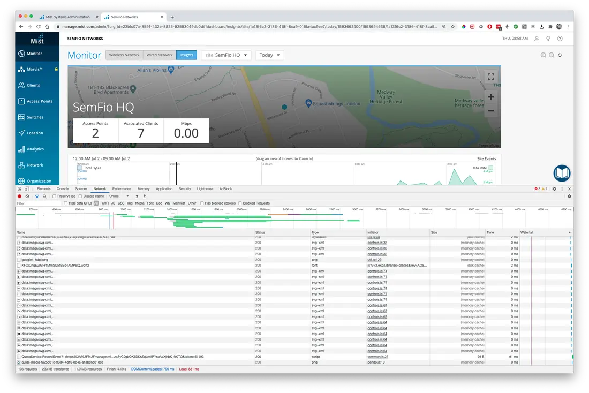Viewport: 589px width, 393px height.
Task: Toggle the Disable cache checkbox
Action: (80, 196)
